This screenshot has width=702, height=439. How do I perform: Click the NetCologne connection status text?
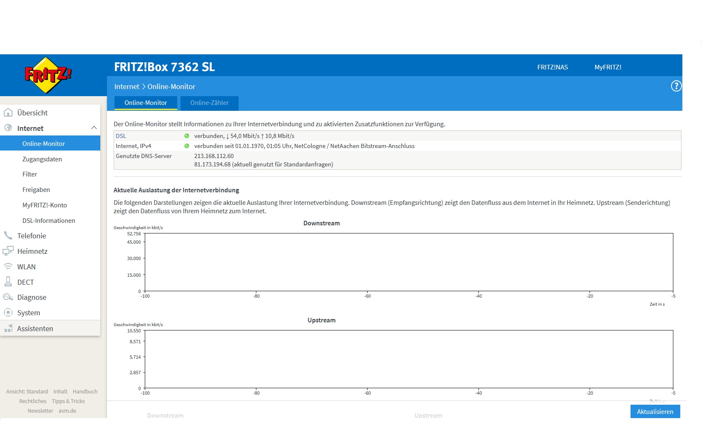(x=304, y=146)
